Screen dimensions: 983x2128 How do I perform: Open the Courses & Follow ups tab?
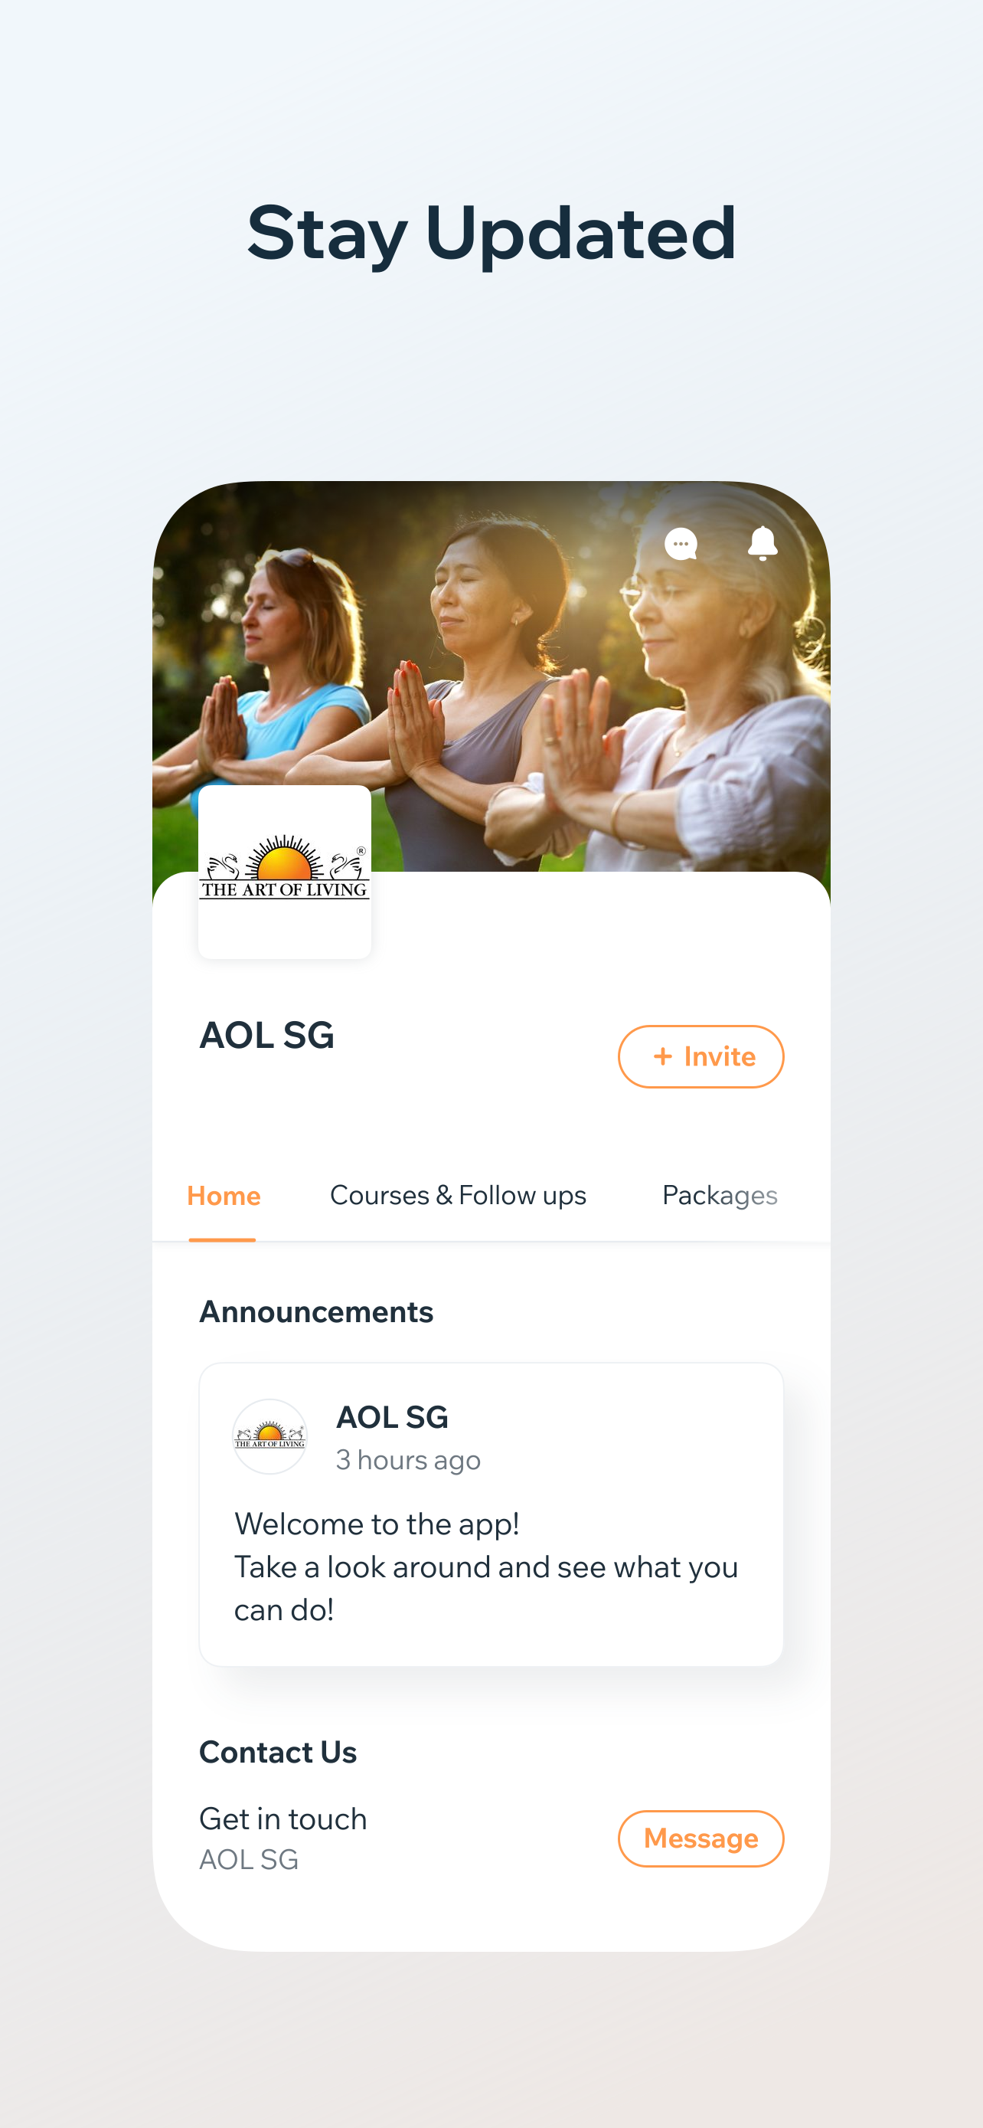click(x=458, y=1195)
